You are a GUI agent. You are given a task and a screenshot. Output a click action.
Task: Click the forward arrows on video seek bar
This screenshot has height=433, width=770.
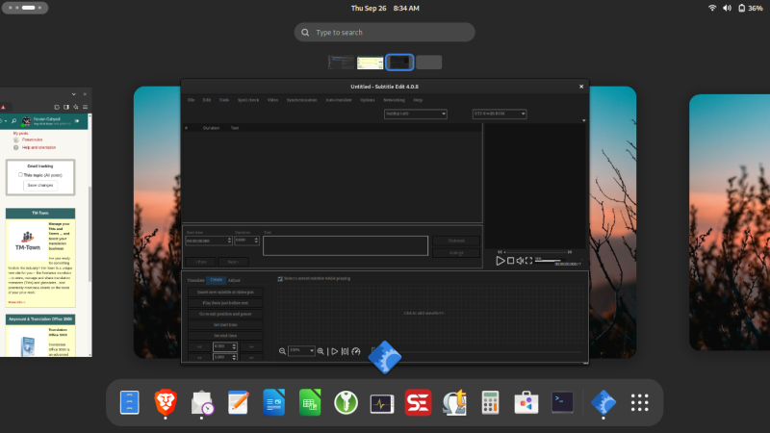coord(570,252)
